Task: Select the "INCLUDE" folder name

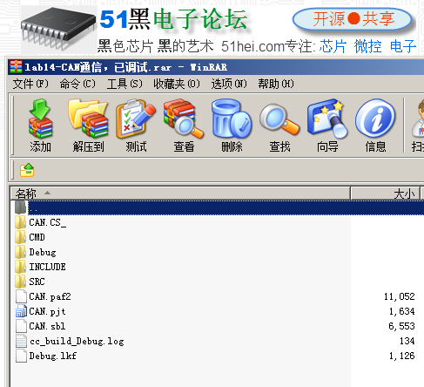Action: point(47,267)
